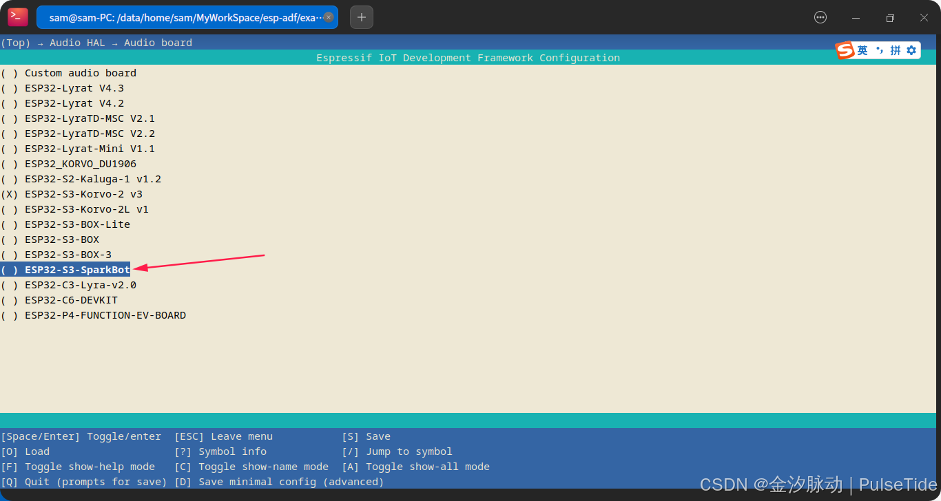Toggle the 英 language mode in IME bar

pyautogui.click(x=862, y=50)
